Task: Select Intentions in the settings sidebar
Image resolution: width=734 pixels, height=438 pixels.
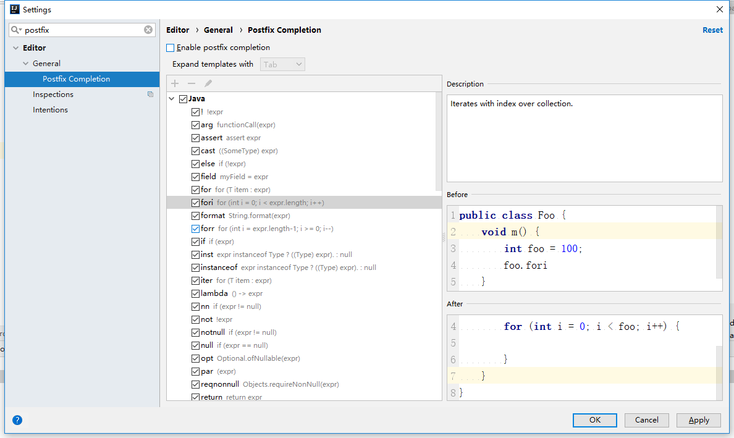Action: pyautogui.click(x=50, y=109)
